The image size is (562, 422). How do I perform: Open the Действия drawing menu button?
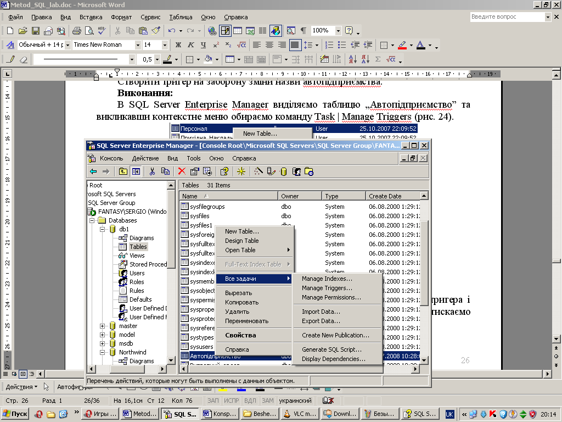[21, 387]
